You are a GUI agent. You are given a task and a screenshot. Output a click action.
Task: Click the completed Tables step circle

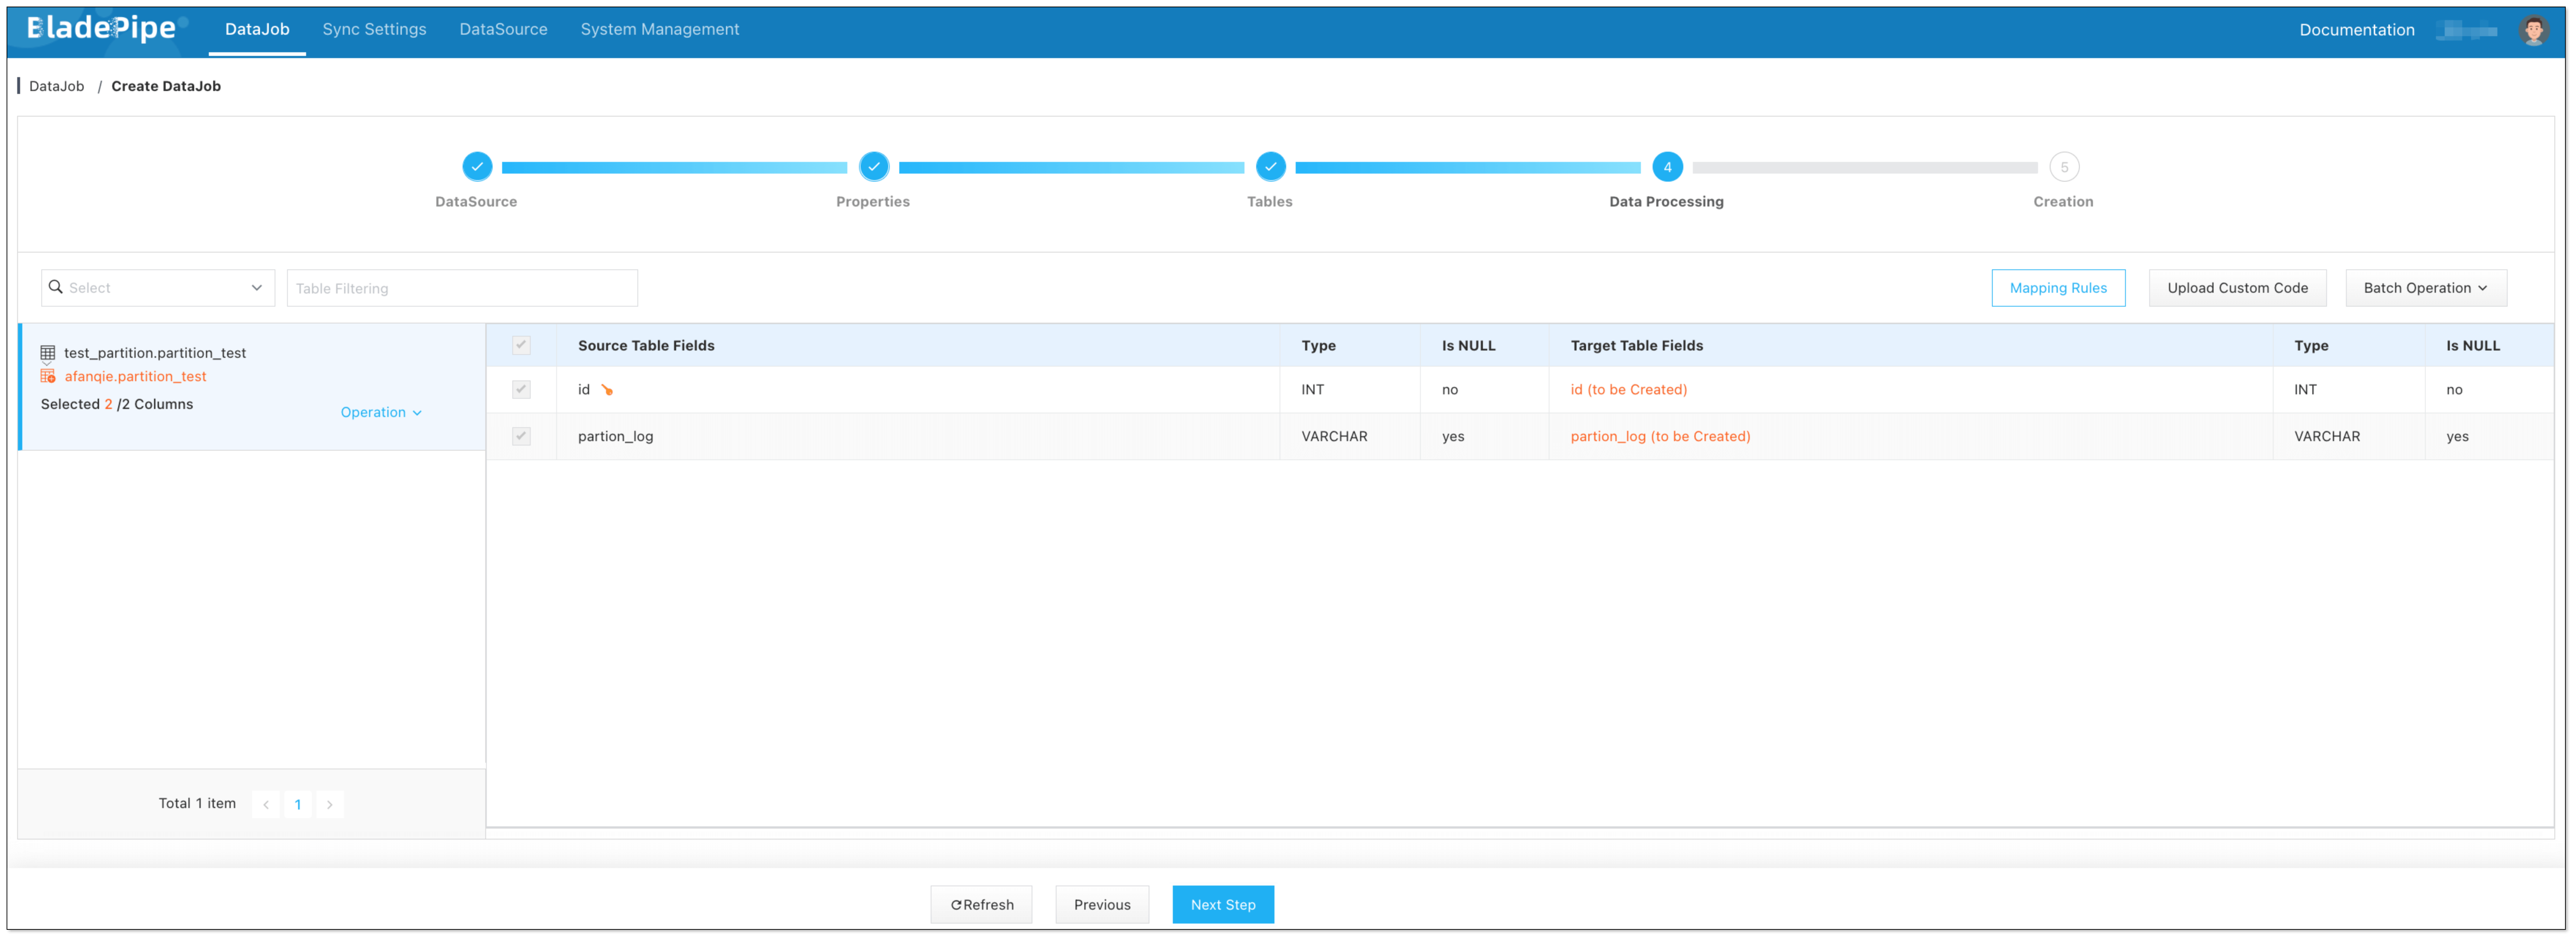click(x=1270, y=167)
